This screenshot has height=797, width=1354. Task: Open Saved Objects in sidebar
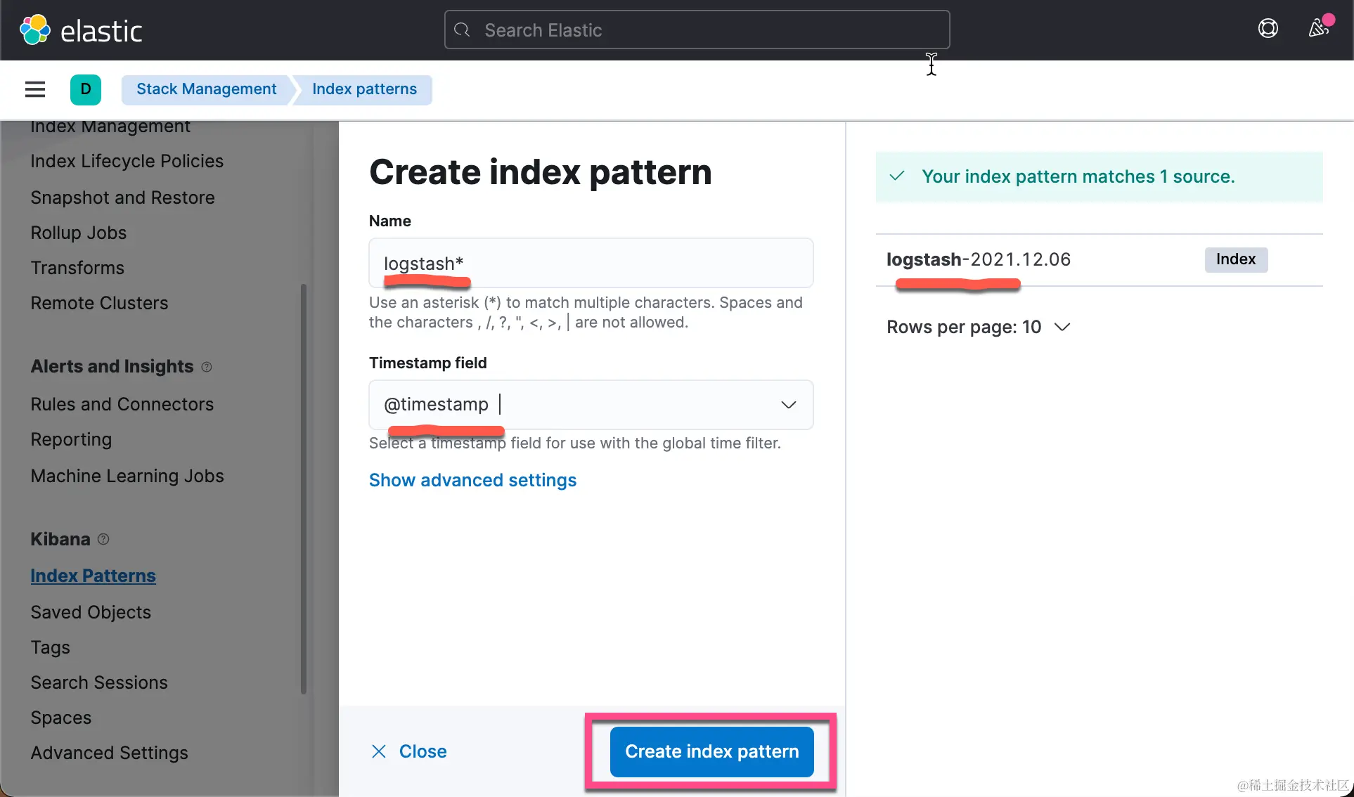(x=91, y=612)
